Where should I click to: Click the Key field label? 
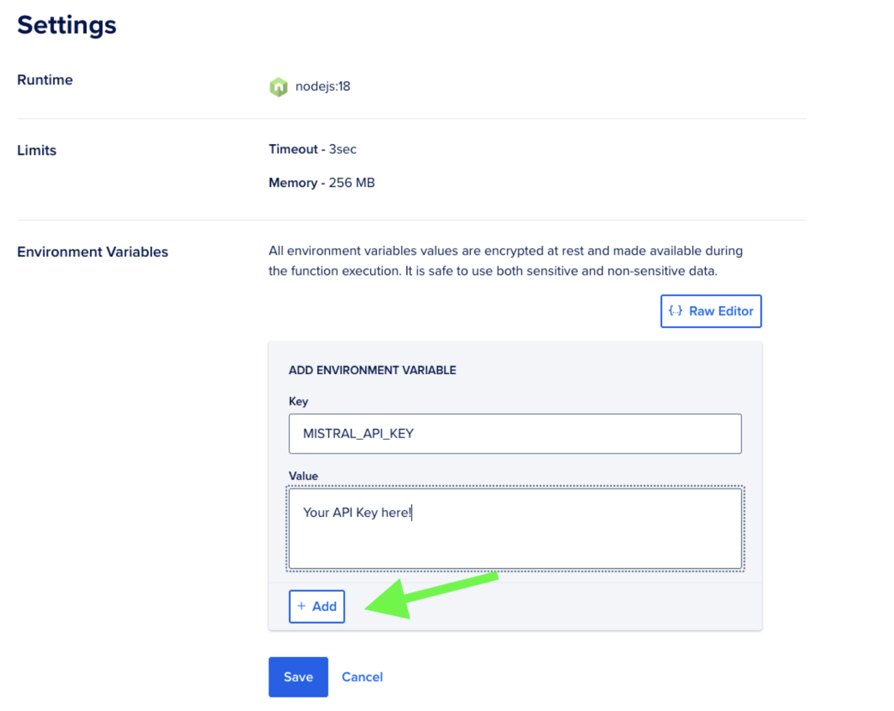pyautogui.click(x=298, y=402)
